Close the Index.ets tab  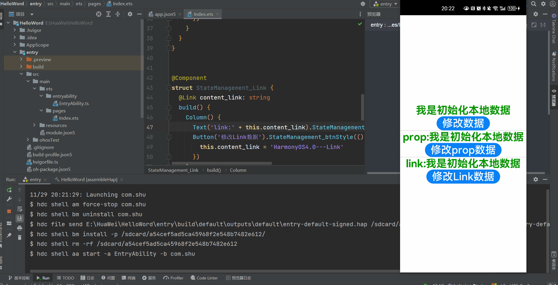click(x=217, y=14)
